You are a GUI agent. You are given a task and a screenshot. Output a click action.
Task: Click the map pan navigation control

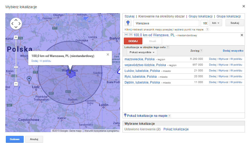(x=16, y=24)
